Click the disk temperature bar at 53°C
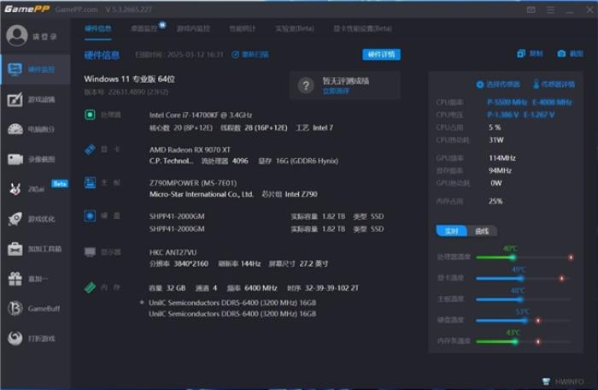The image size is (598, 390). pyautogui.click(x=523, y=320)
